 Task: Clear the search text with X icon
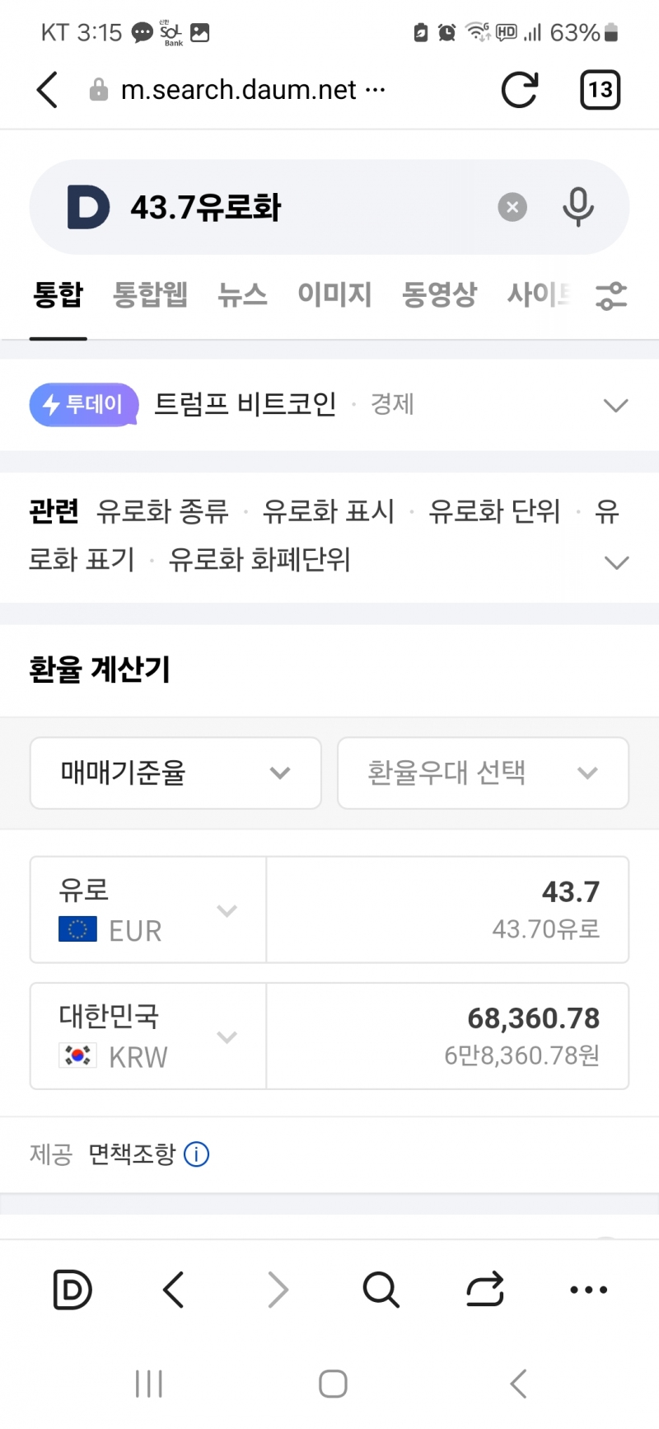(x=512, y=207)
